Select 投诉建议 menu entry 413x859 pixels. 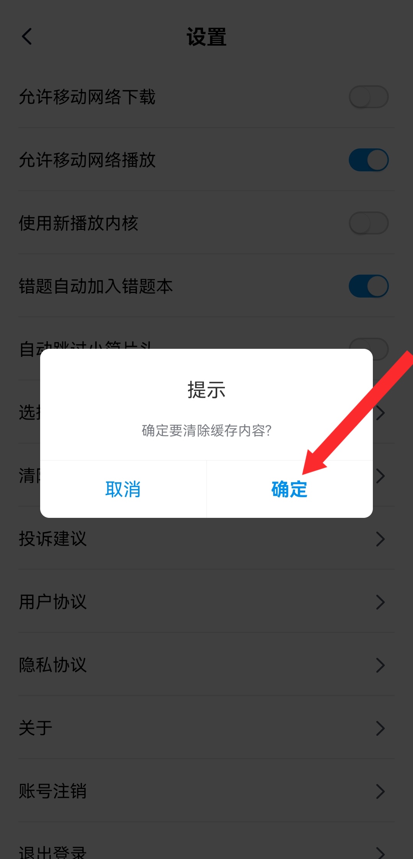coord(206,539)
